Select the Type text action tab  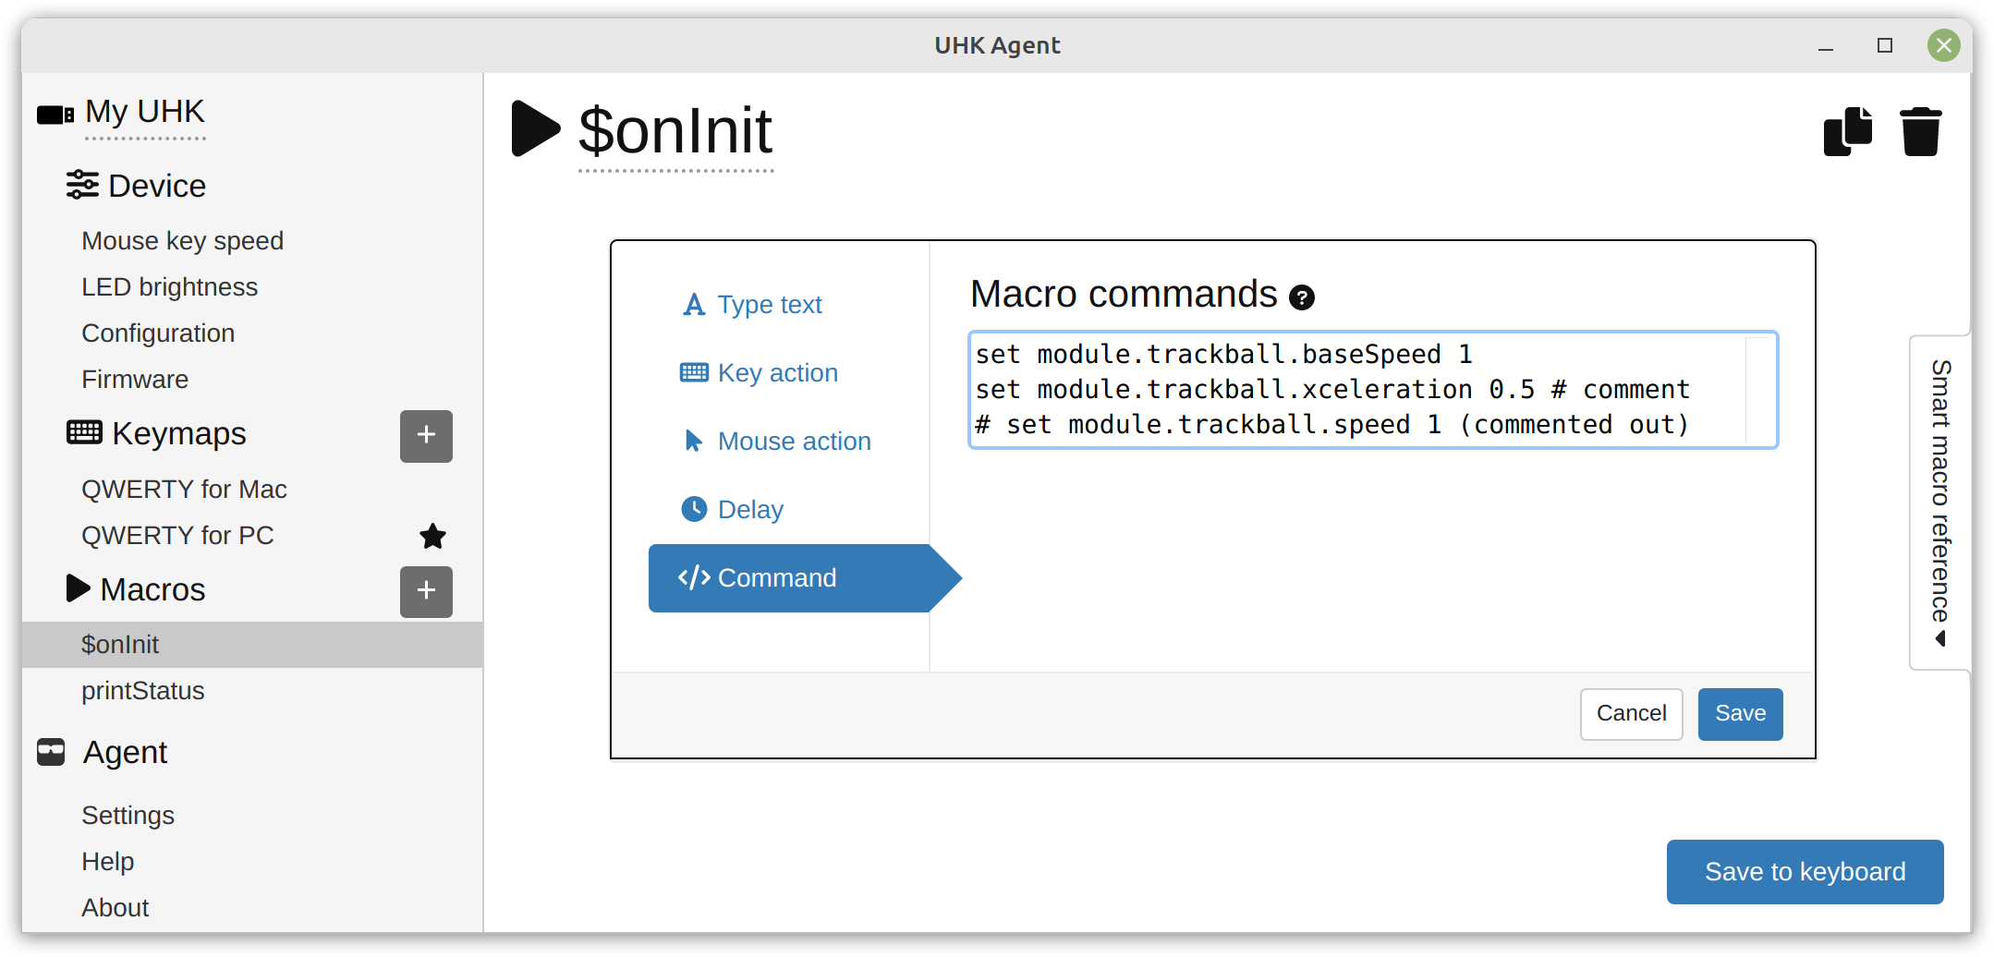point(751,305)
